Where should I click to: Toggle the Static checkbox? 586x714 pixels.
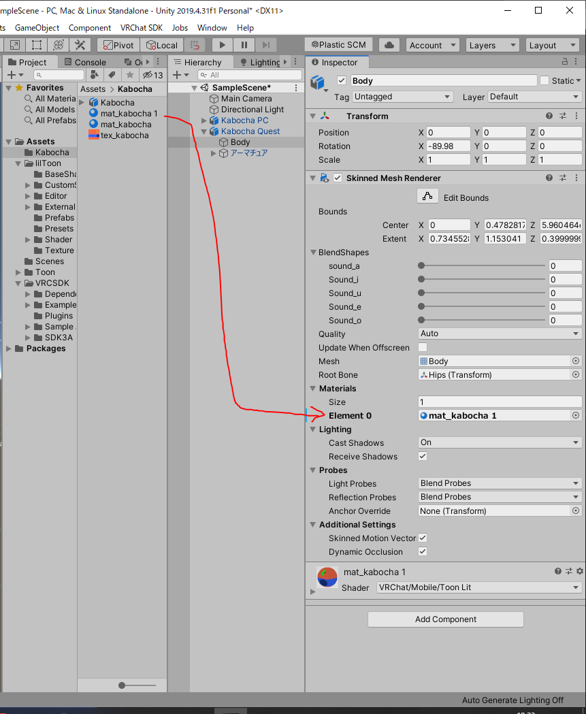544,80
